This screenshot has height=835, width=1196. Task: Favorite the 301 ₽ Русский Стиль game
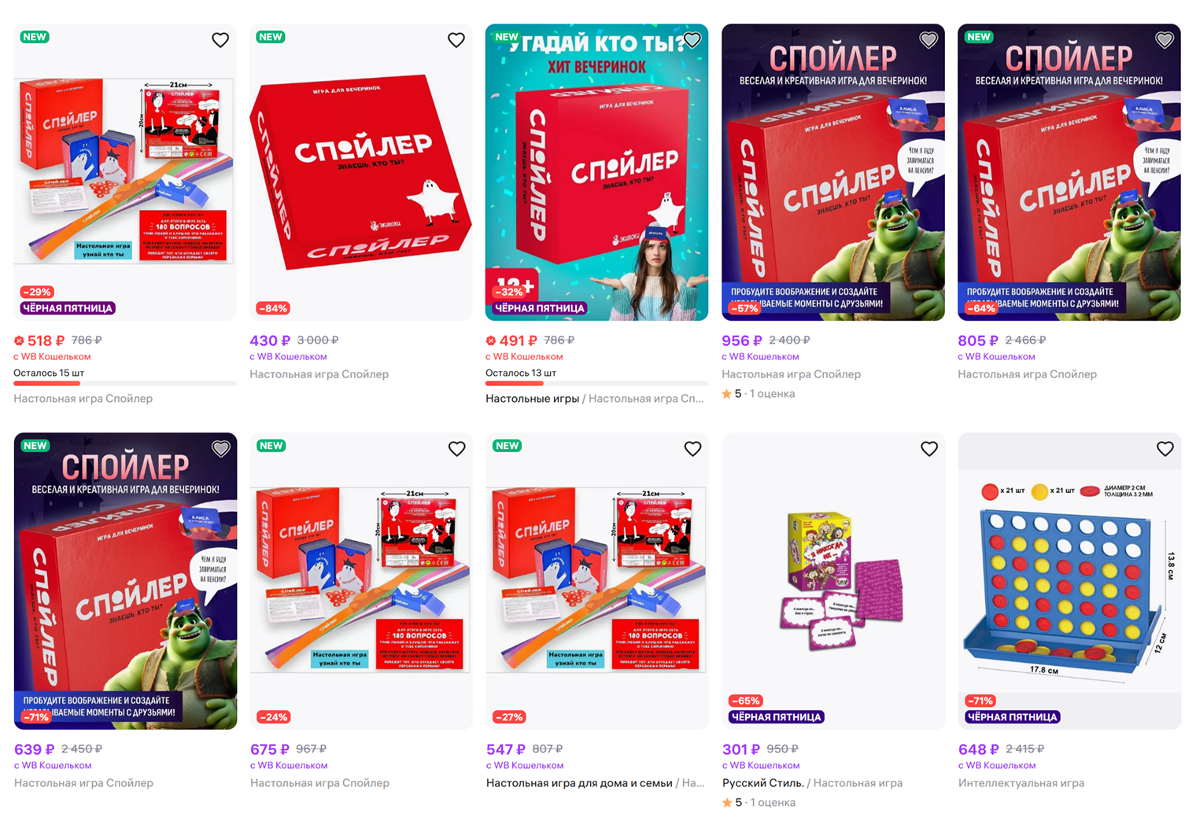[x=929, y=449]
